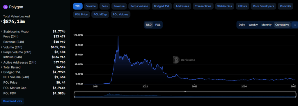Toggle the Addresses chart

pos(182,6)
